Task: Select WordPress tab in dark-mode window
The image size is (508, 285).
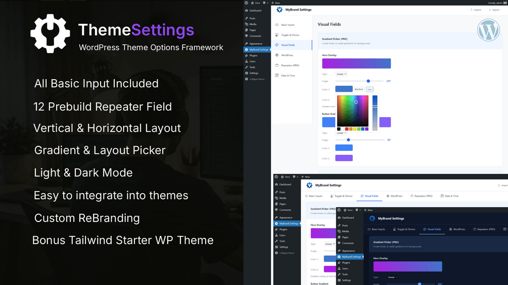Action: point(457,229)
